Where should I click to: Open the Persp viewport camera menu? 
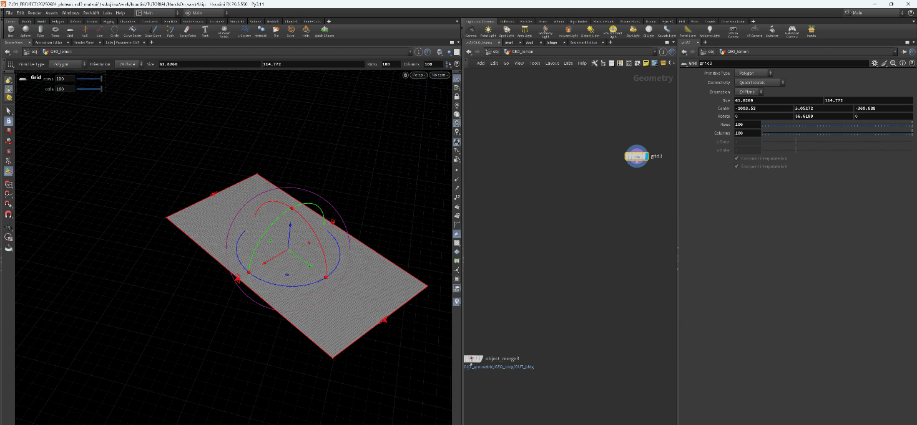point(418,75)
